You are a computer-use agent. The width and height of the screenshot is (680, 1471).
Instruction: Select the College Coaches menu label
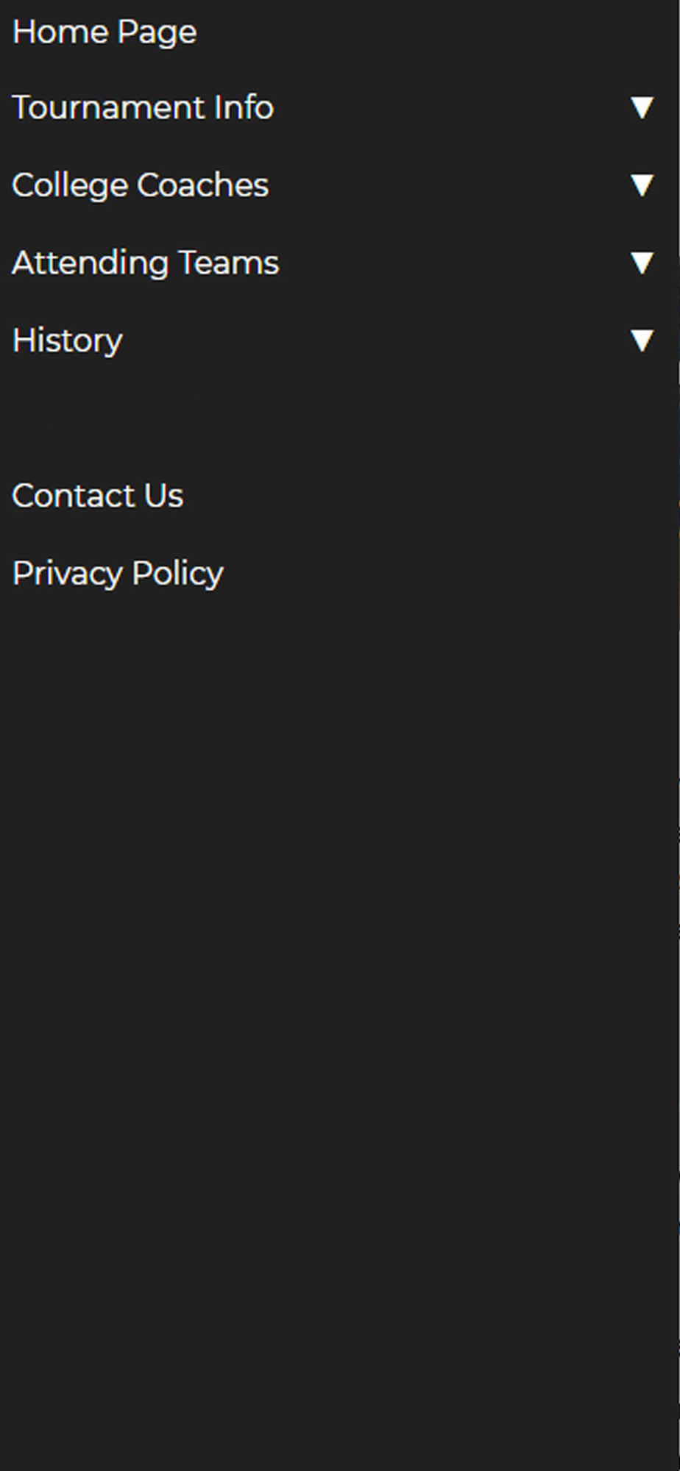[x=140, y=185]
